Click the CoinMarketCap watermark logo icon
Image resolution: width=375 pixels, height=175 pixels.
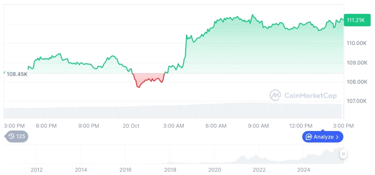click(x=275, y=95)
